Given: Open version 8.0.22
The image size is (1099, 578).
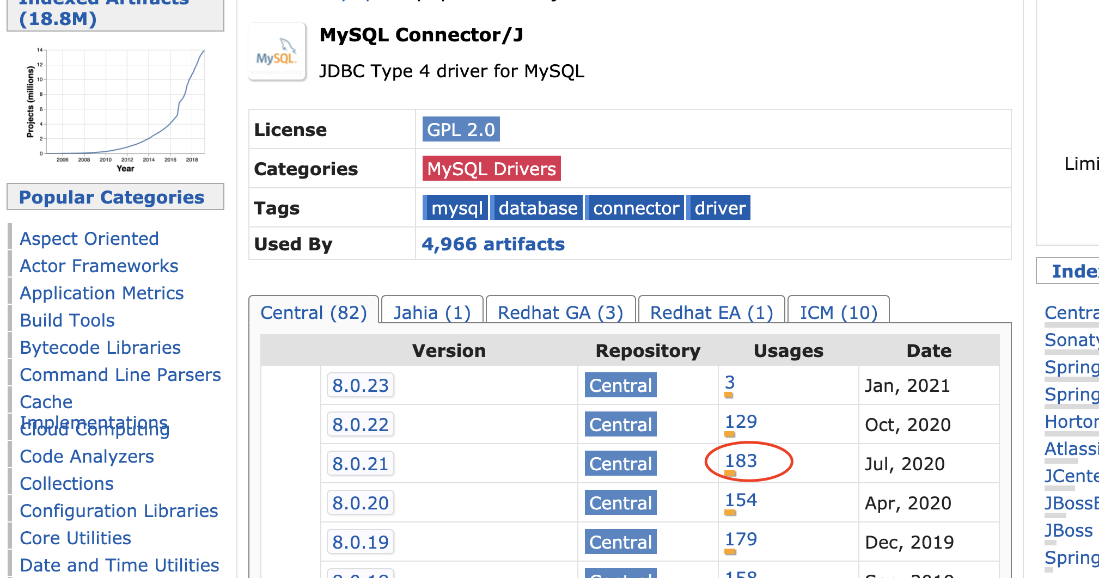Looking at the screenshot, I should click(361, 425).
